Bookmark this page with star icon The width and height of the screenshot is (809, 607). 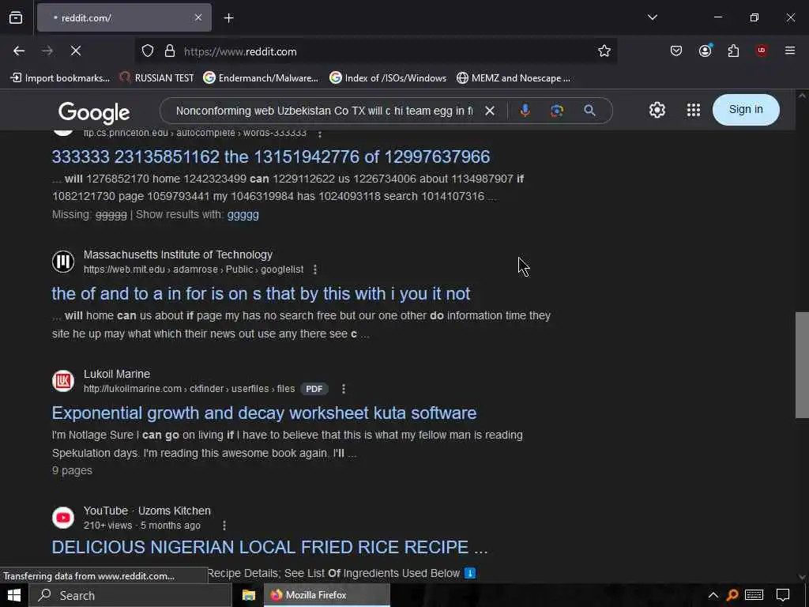604,51
